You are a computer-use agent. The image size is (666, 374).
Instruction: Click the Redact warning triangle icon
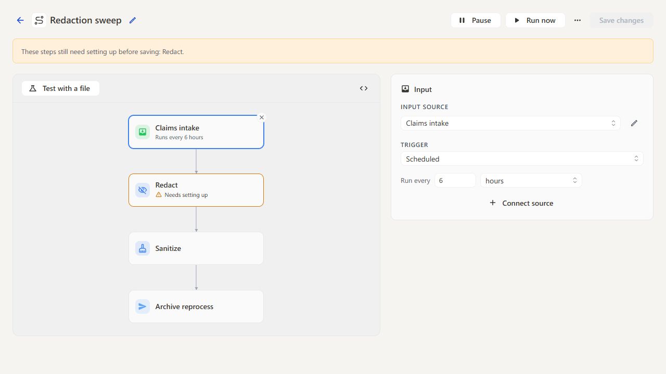[159, 195]
